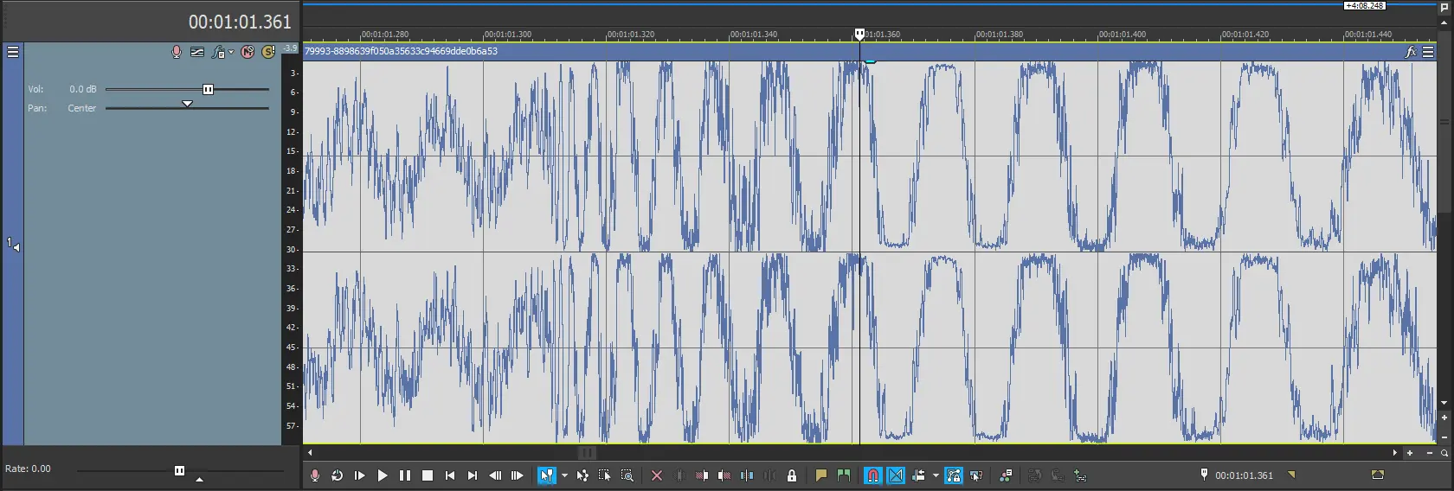Mute the audio track
This screenshot has height=491, width=1454.
pyautogui.click(x=248, y=52)
